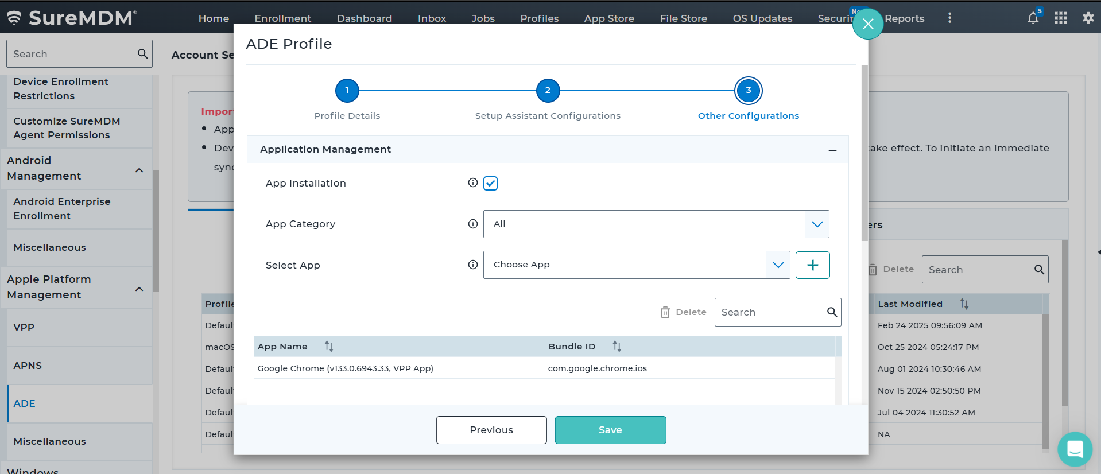Click the app list Search field
The height and width of the screenshot is (474, 1101).
pyautogui.click(x=770, y=312)
